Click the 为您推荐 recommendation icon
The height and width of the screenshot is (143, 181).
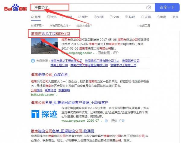pos(33,61)
